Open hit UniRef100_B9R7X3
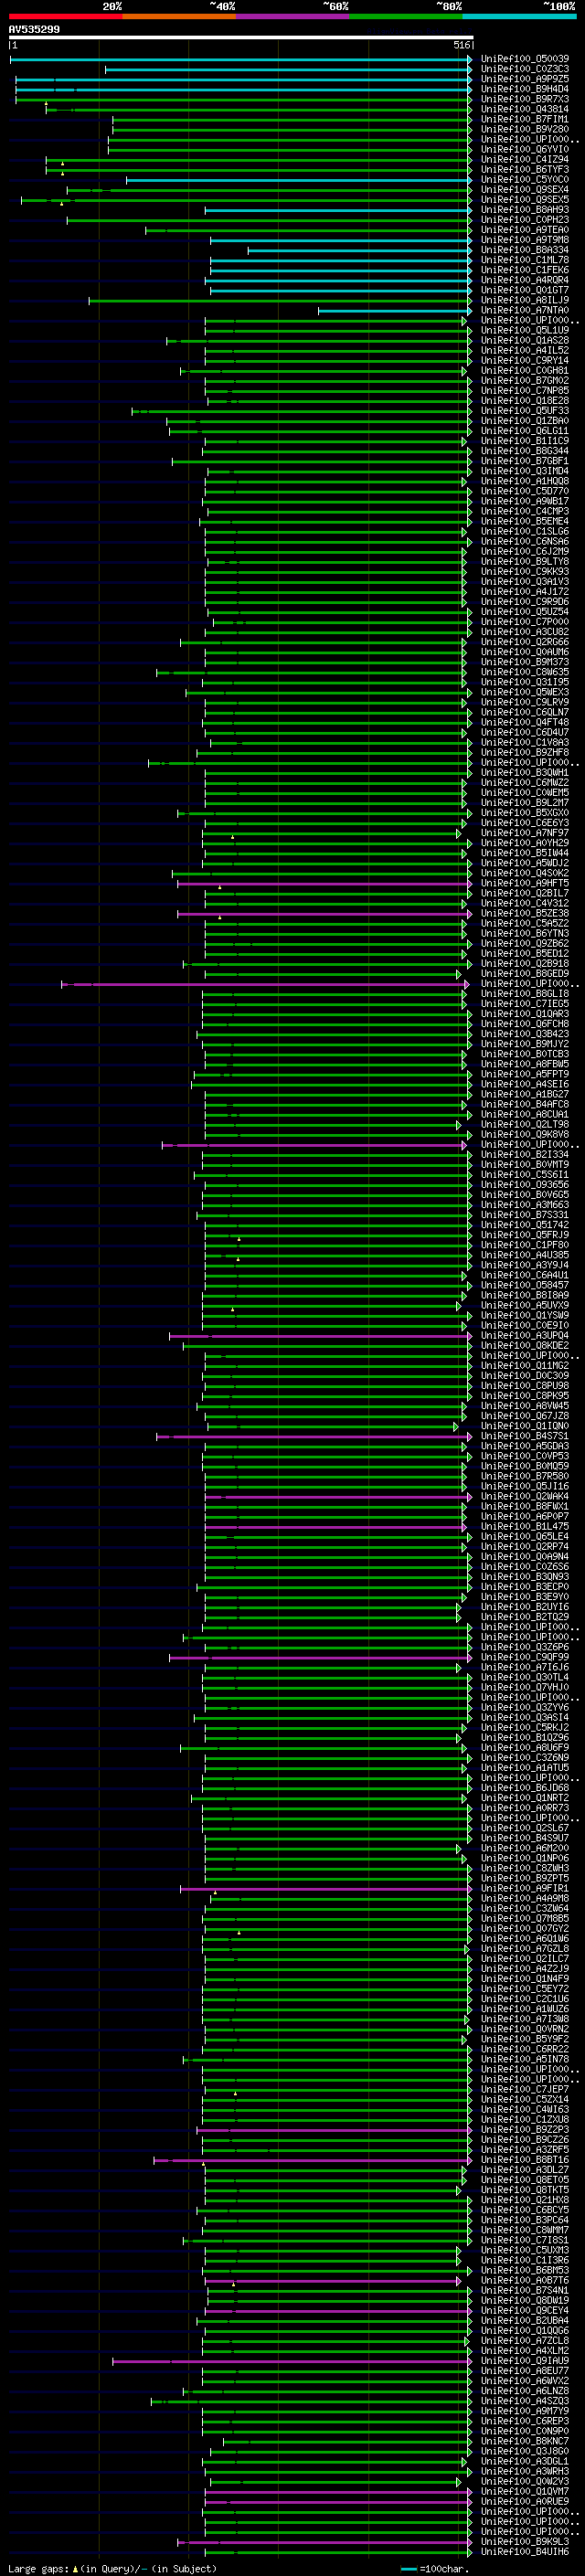This screenshot has width=585, height=2576. coord(525,99)
